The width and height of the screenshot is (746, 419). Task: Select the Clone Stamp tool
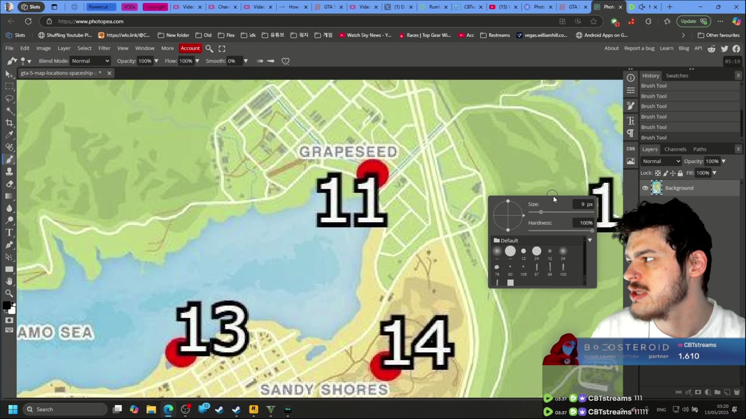(x=9, y=172)
